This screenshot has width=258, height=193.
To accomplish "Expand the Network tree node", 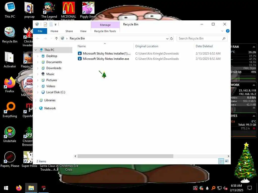I will coord(36,108).
